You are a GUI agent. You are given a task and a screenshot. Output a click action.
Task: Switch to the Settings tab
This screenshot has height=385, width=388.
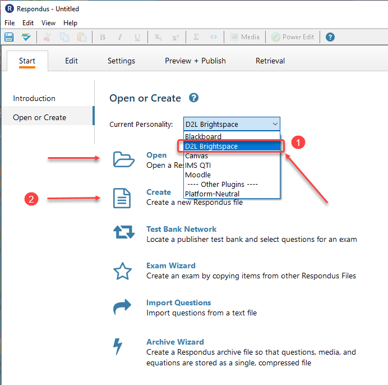tap(121, 61)
